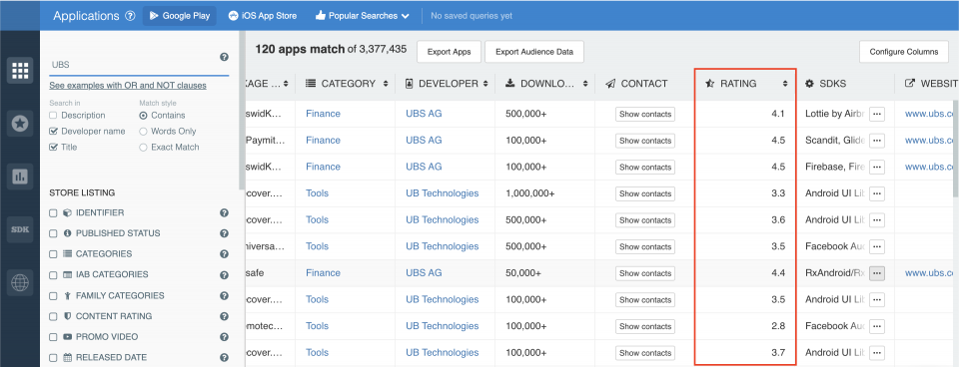This screenshot has height=367, width=959.
Task: Enable the CATEGORIES filter checkbox
Action: 53,254
